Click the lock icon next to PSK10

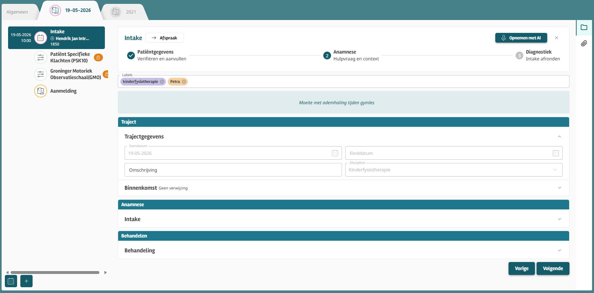click(98, 57)
